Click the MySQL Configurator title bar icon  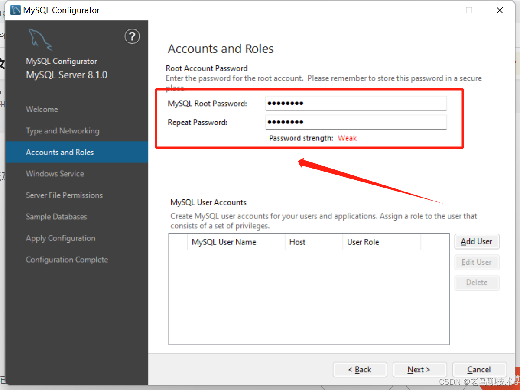coord(16,10)
